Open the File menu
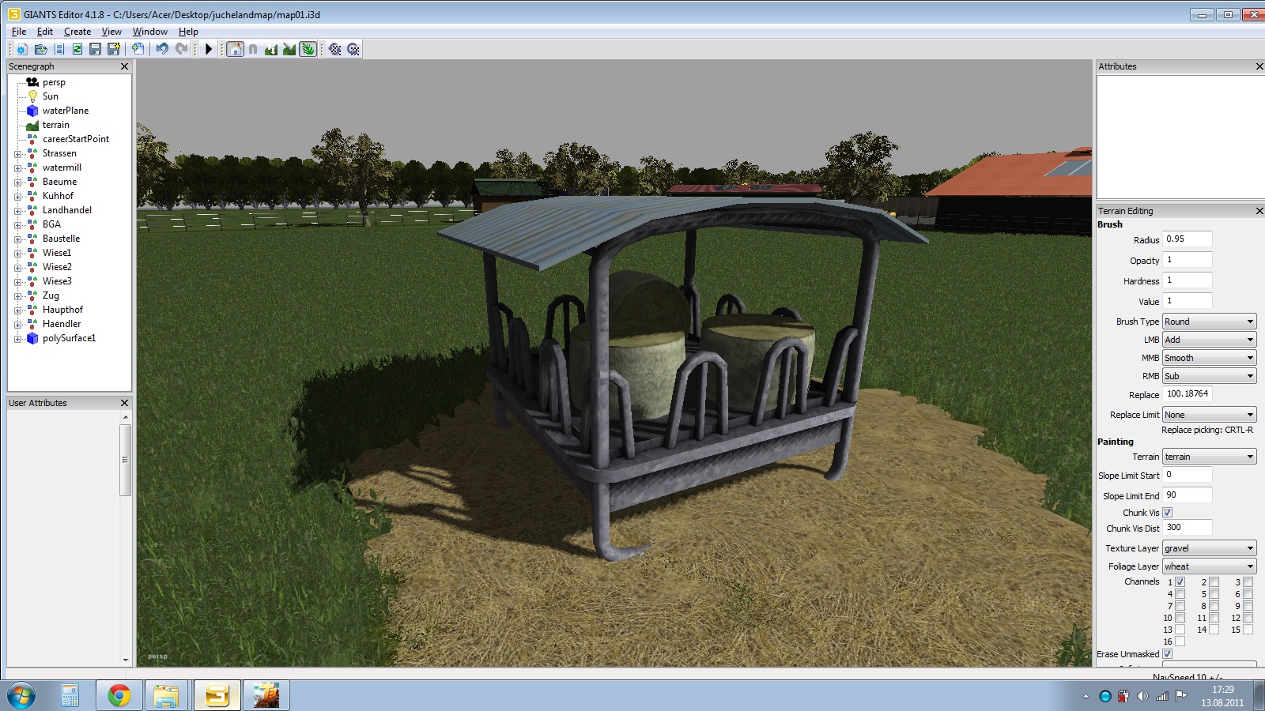 [19, 32]
